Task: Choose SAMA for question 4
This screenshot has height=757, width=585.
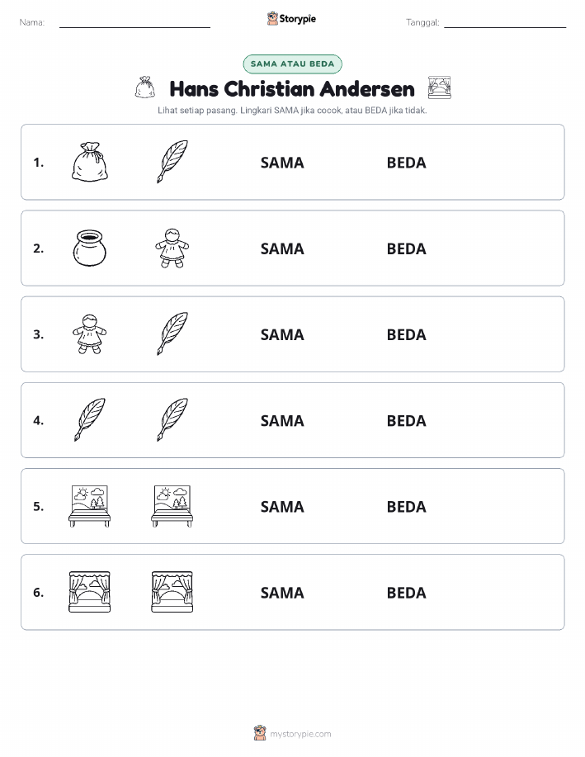Action: coord(282,420)
